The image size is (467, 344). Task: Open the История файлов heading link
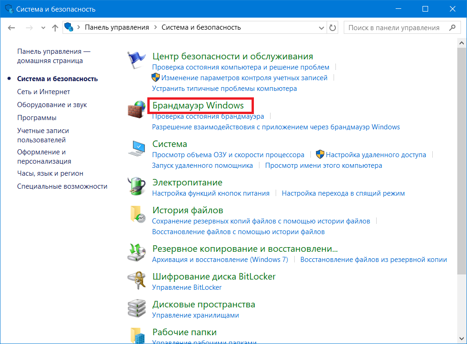[188, 210]
